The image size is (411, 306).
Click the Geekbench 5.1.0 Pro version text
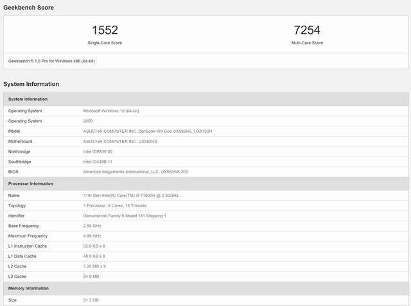pos(51,61)
